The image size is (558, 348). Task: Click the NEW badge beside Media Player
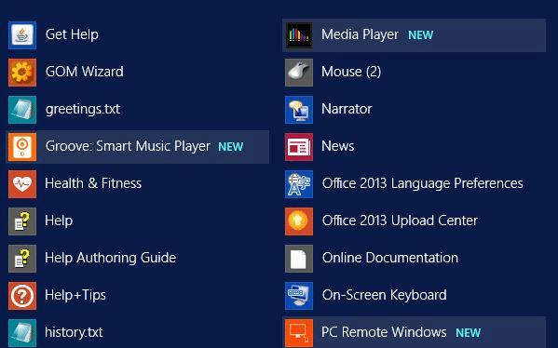421,35
